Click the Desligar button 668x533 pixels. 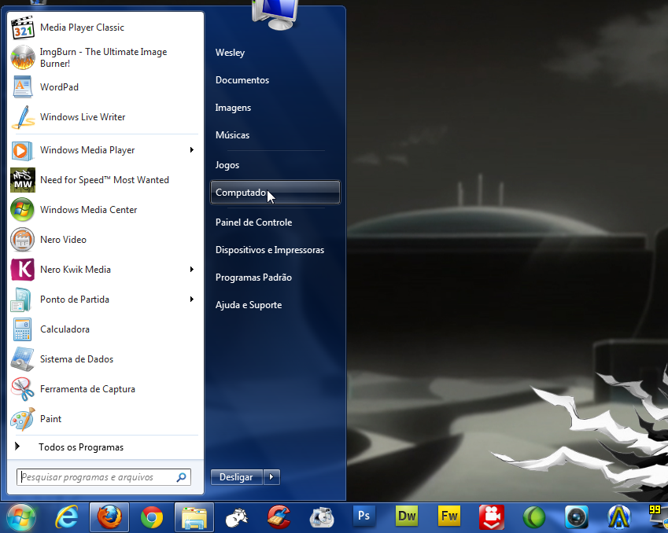pyautogui.click(x=236, y=477)
